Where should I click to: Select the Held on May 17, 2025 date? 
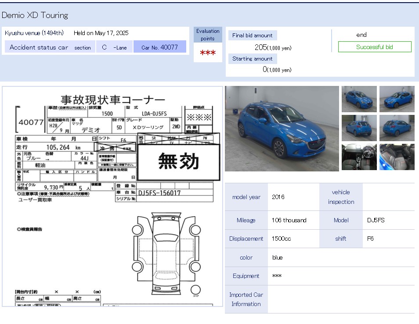(101, 33)
